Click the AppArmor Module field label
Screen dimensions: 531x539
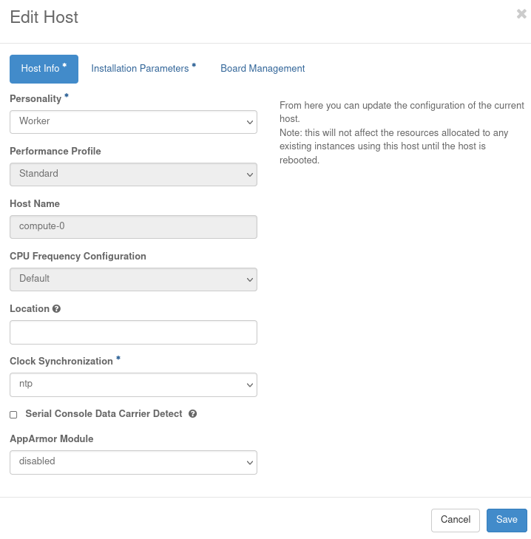pyautogui.click(x=51, y=439)
